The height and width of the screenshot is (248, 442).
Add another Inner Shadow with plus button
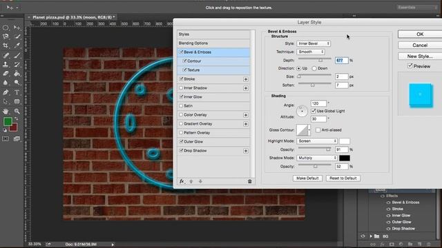pyautogui.click(x=246, y=88)
